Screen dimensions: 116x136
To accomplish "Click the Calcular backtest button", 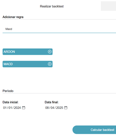I will click(x=94, y=130).
